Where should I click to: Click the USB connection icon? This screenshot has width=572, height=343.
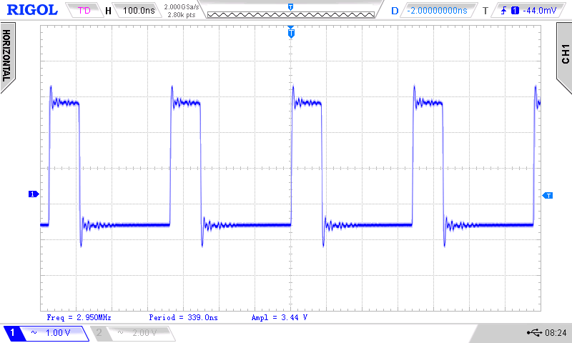point(534,332)
